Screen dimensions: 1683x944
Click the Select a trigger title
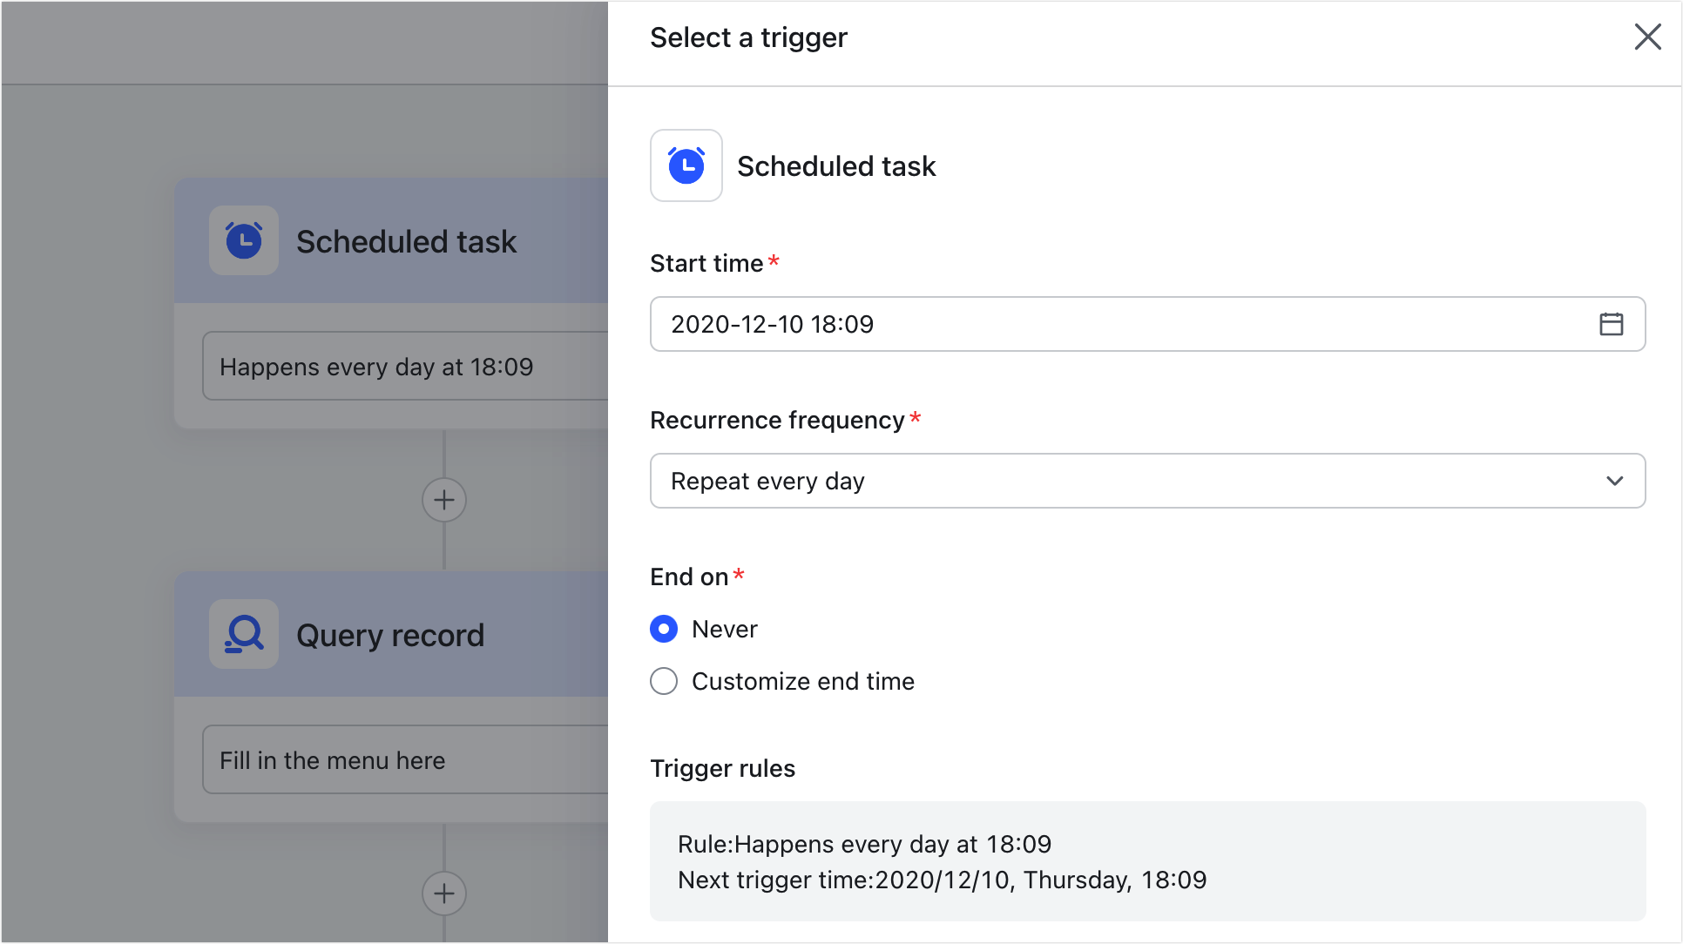coord(748,37)
